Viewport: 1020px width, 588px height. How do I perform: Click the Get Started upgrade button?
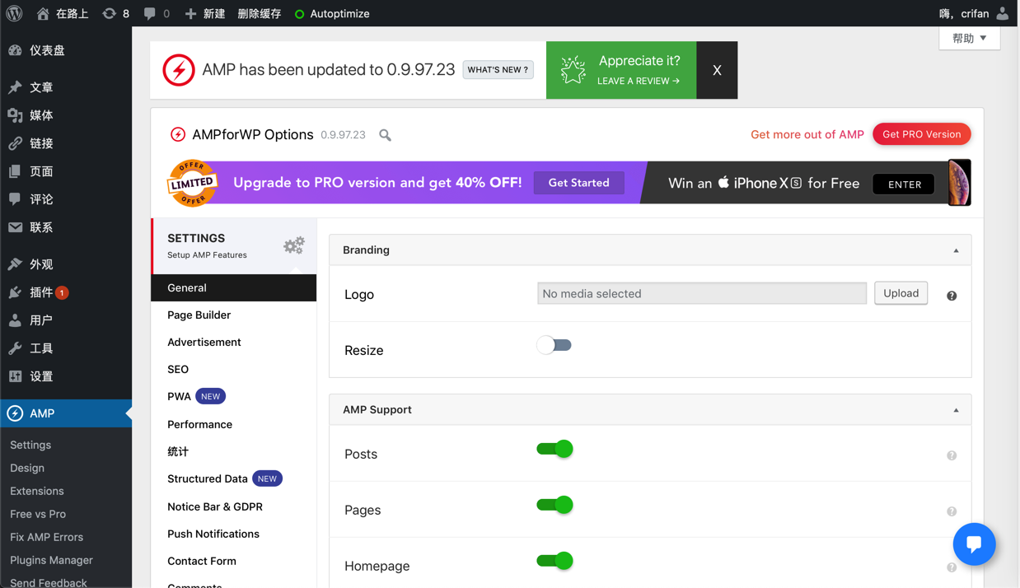point(579,183)
